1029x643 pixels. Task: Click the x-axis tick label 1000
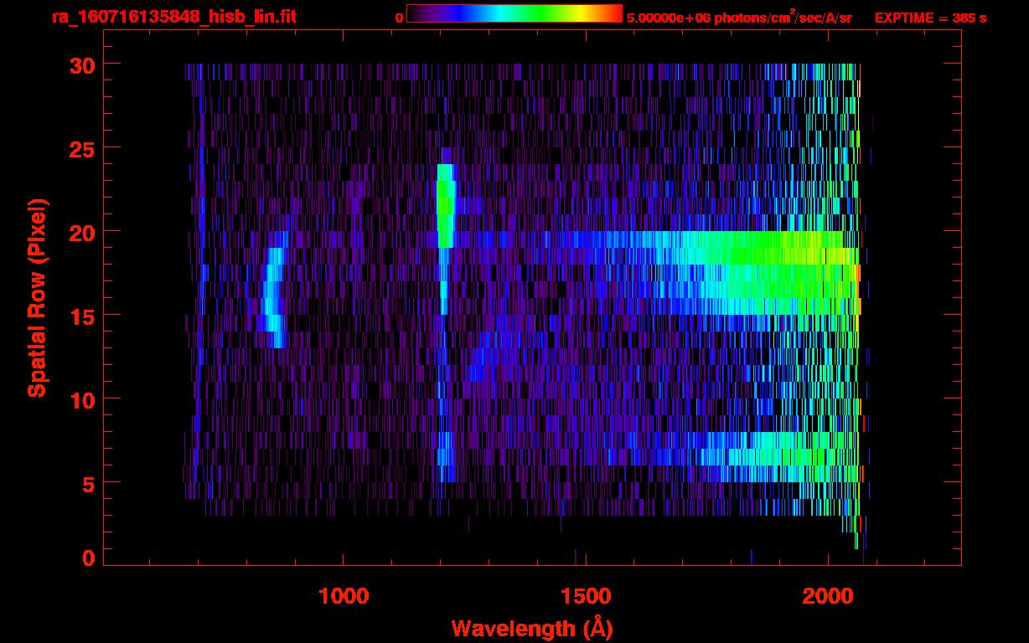click(x=344, y=595)
